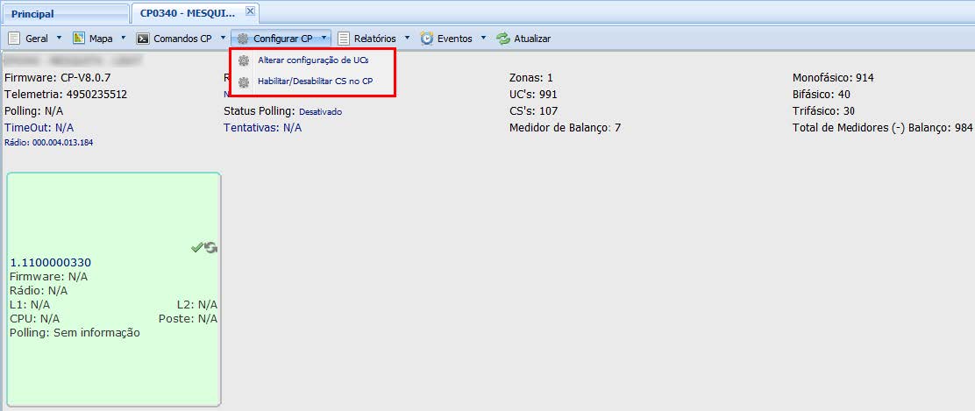Switch to the Principal tab
This screenshot has height=411, width=975.
pos(32,14)
